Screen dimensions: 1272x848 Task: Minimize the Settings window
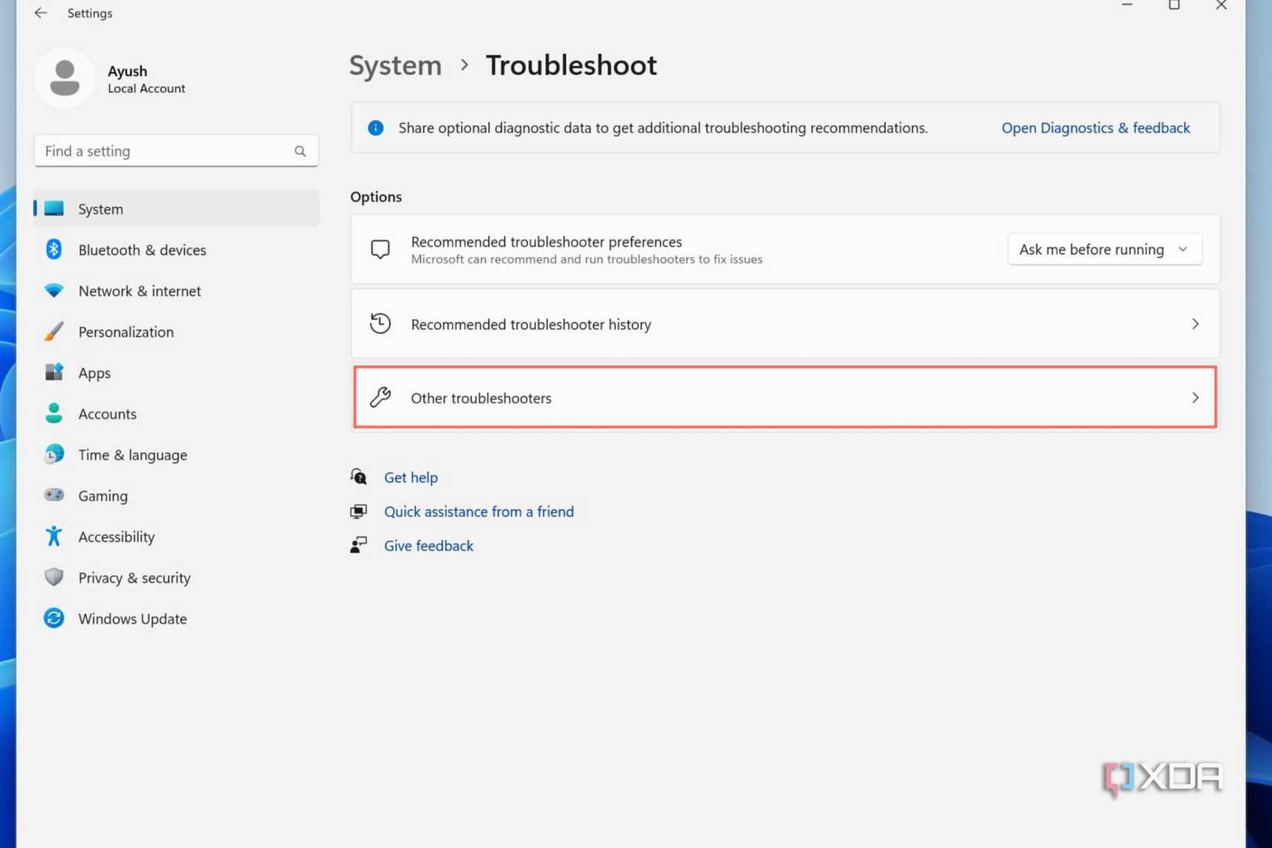point(1127,5)
